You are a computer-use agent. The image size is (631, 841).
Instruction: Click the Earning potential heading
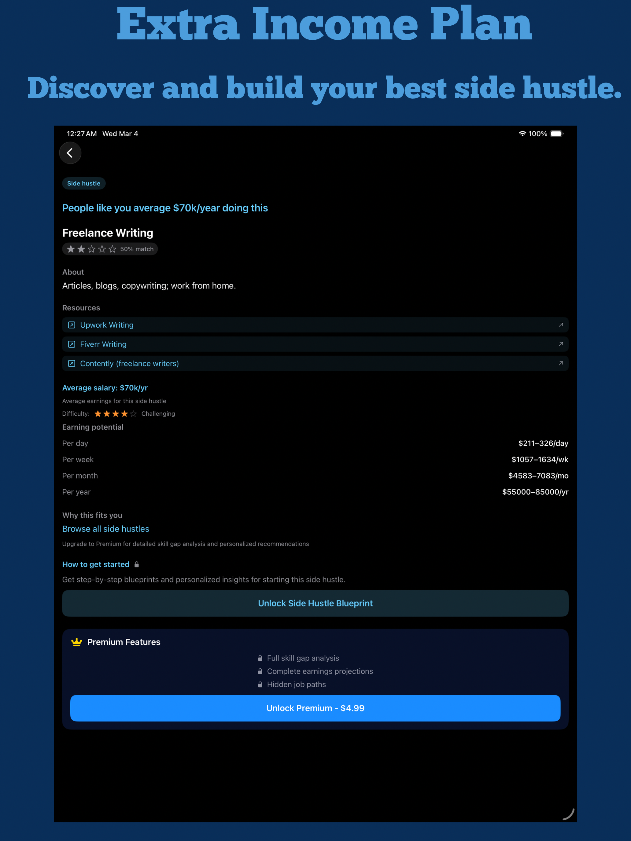[93, 427]
